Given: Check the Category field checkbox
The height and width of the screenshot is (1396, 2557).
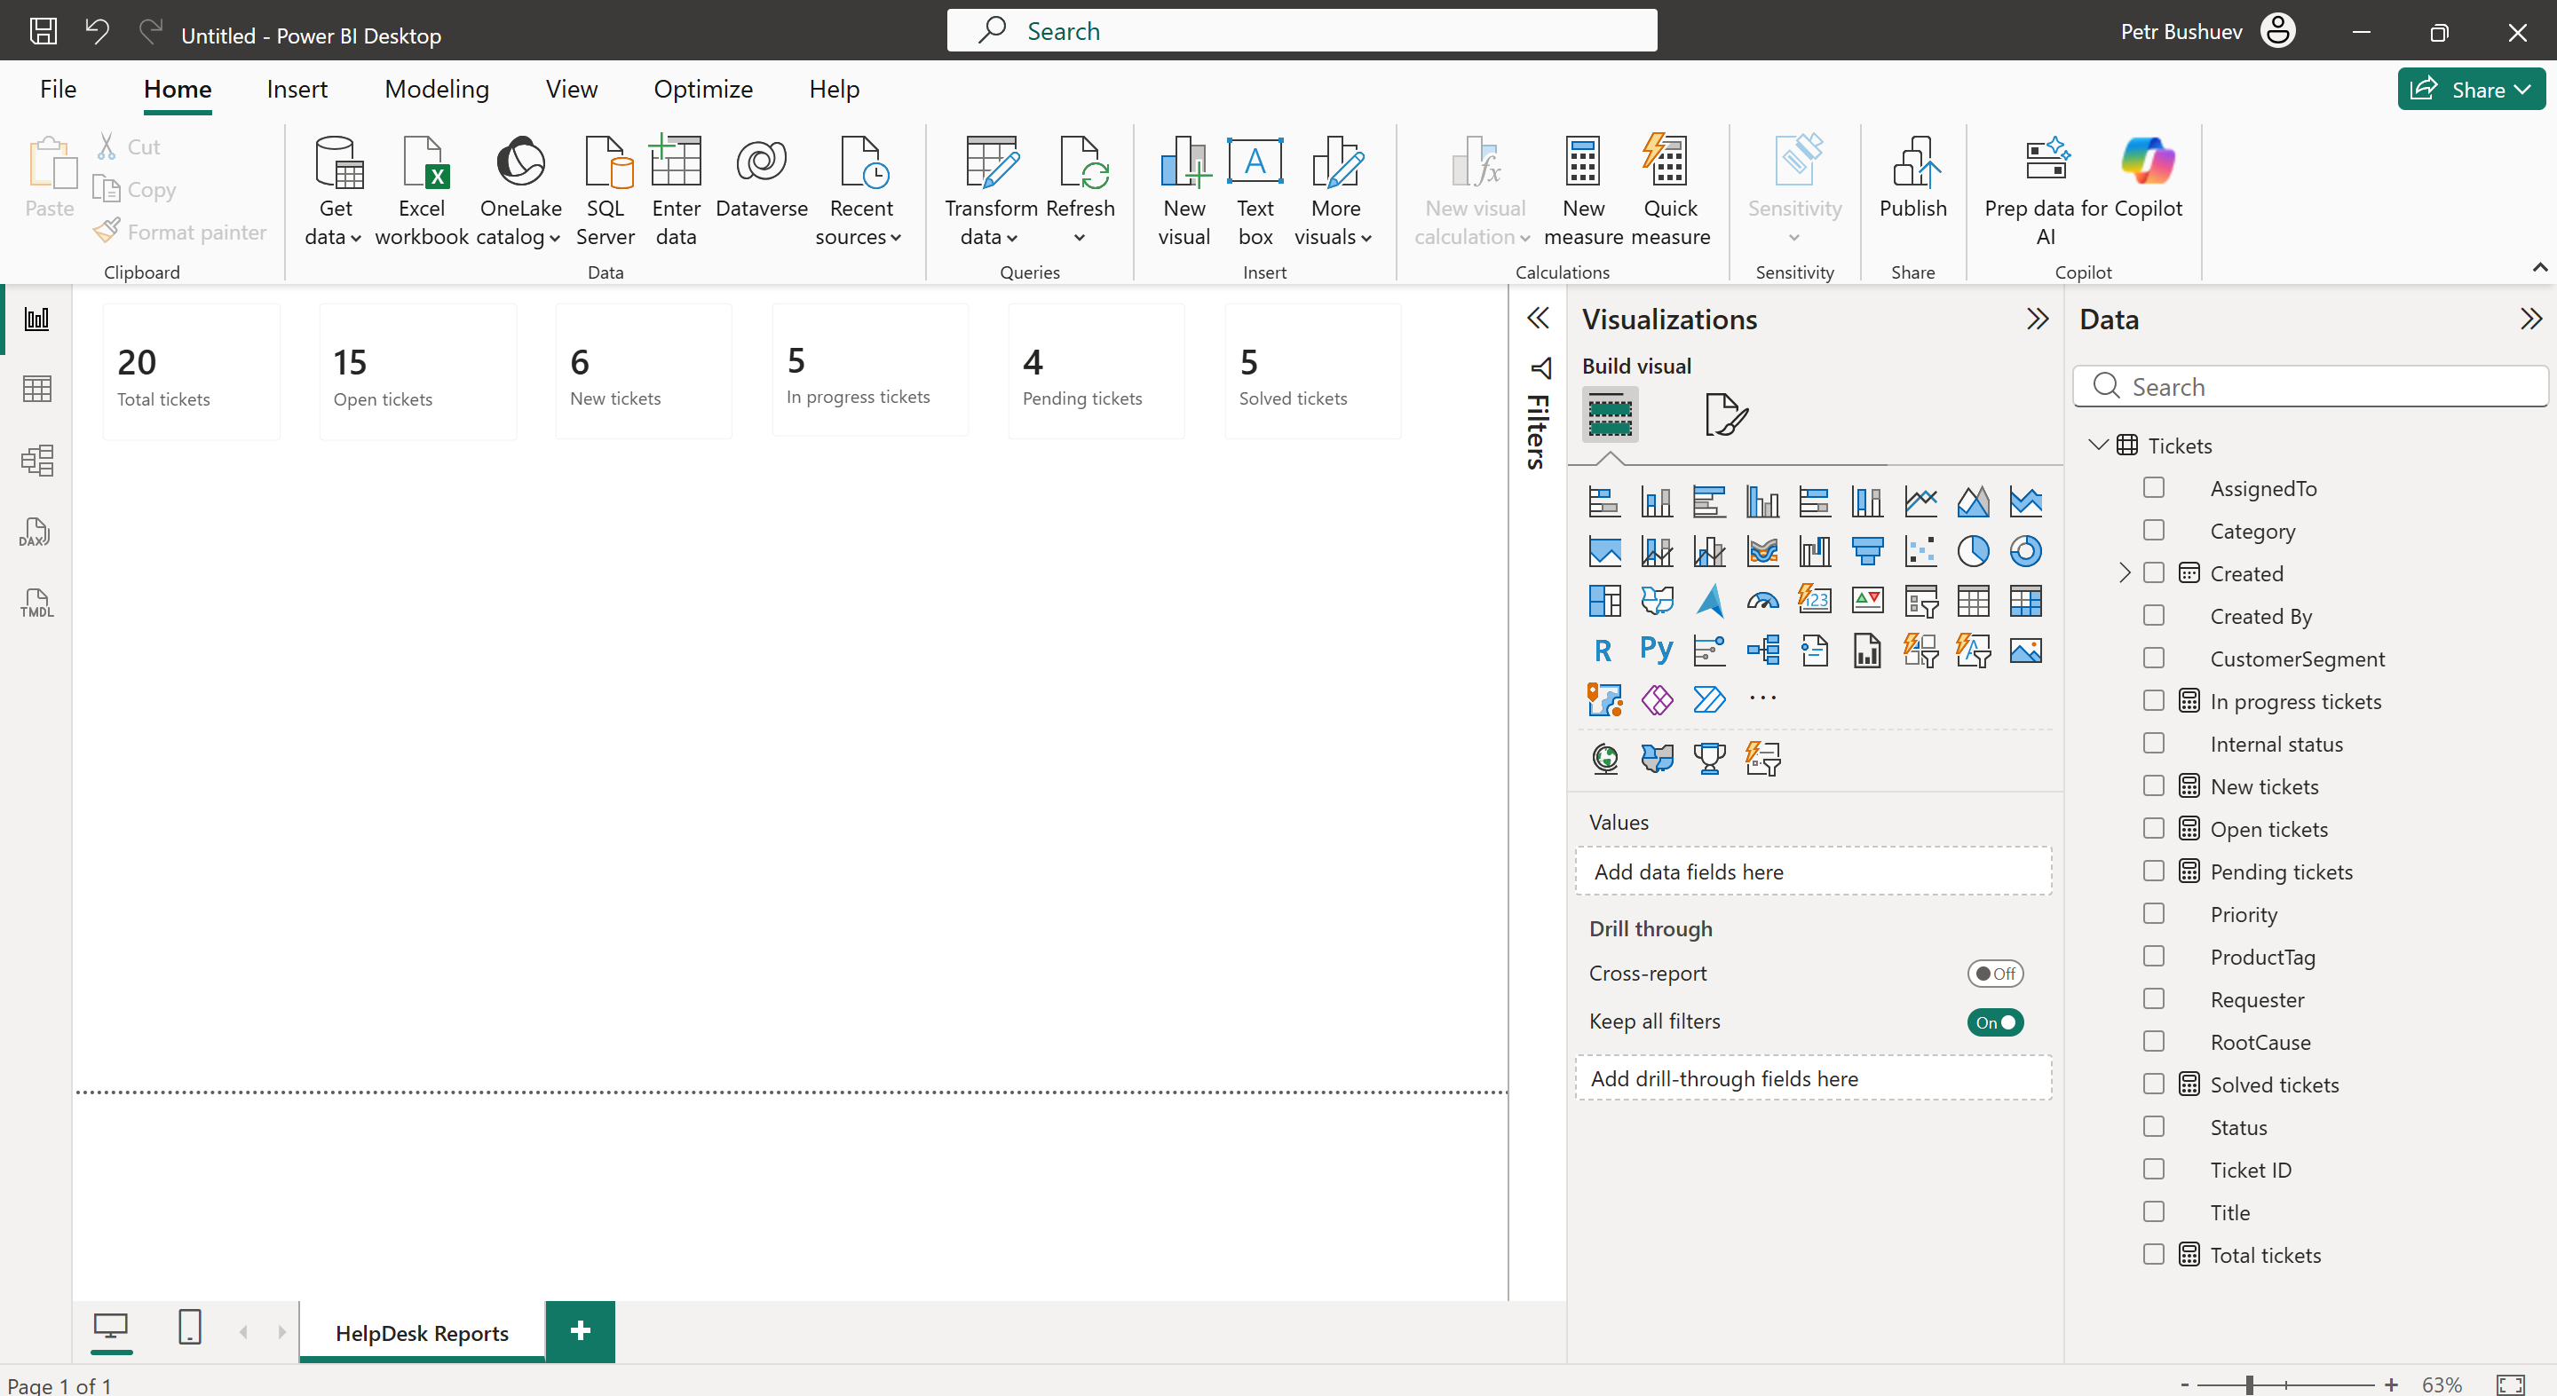Looking at the screenshot, I should 2153,530.
